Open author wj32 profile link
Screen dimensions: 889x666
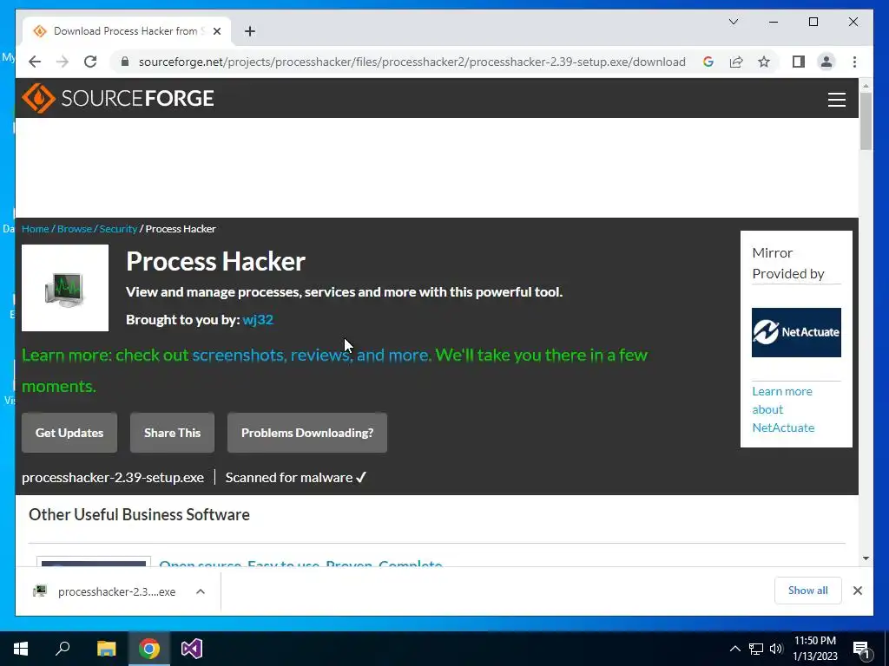(258, 319)
